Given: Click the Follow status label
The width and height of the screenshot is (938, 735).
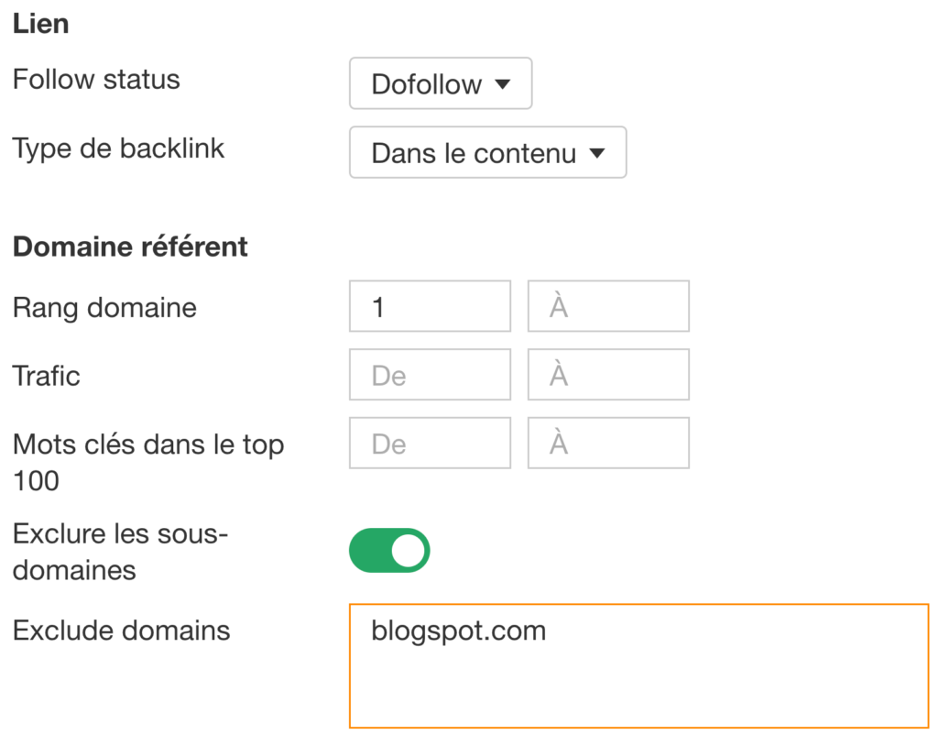Looking at the screenshot, I should (96, 79).
